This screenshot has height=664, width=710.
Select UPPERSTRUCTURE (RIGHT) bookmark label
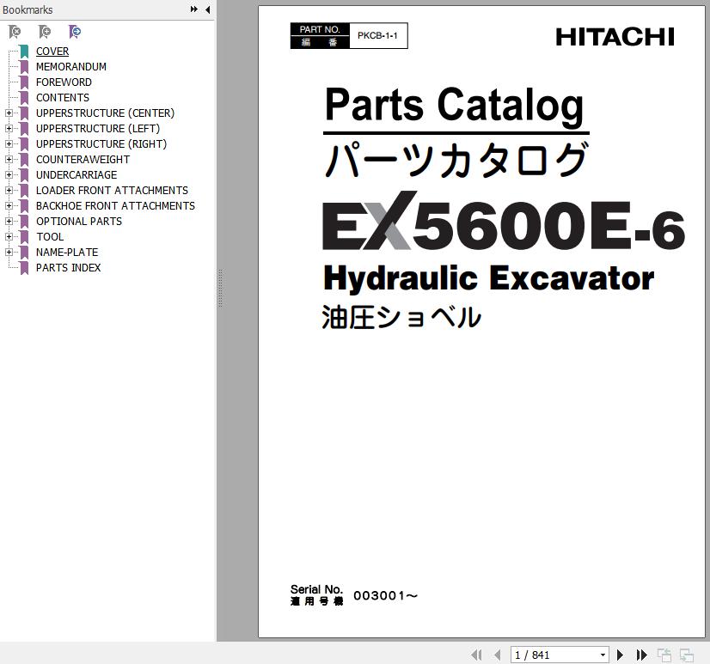click(101, 144)
